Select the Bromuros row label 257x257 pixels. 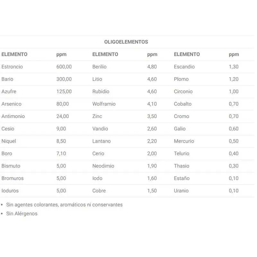click(13, 178)
